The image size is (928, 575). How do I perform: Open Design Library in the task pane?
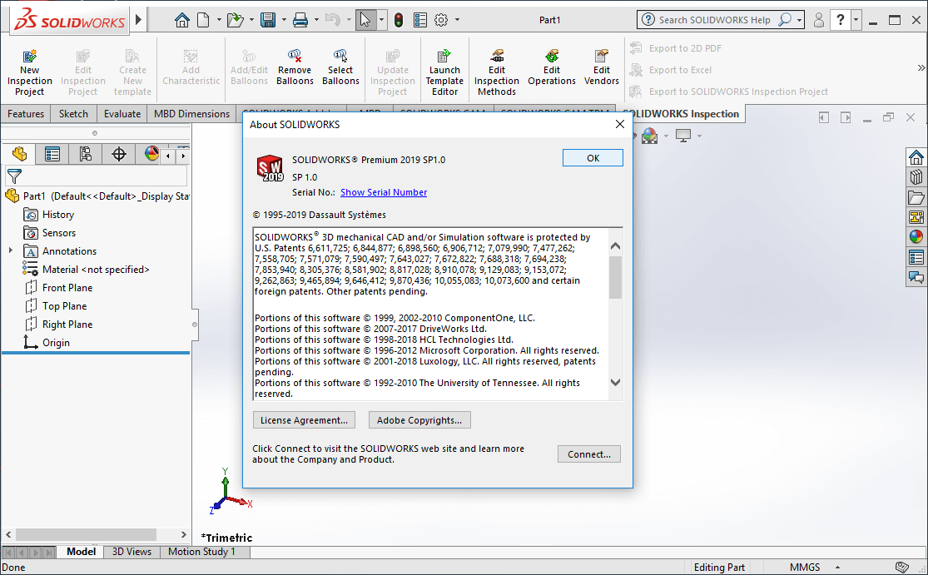916,177
